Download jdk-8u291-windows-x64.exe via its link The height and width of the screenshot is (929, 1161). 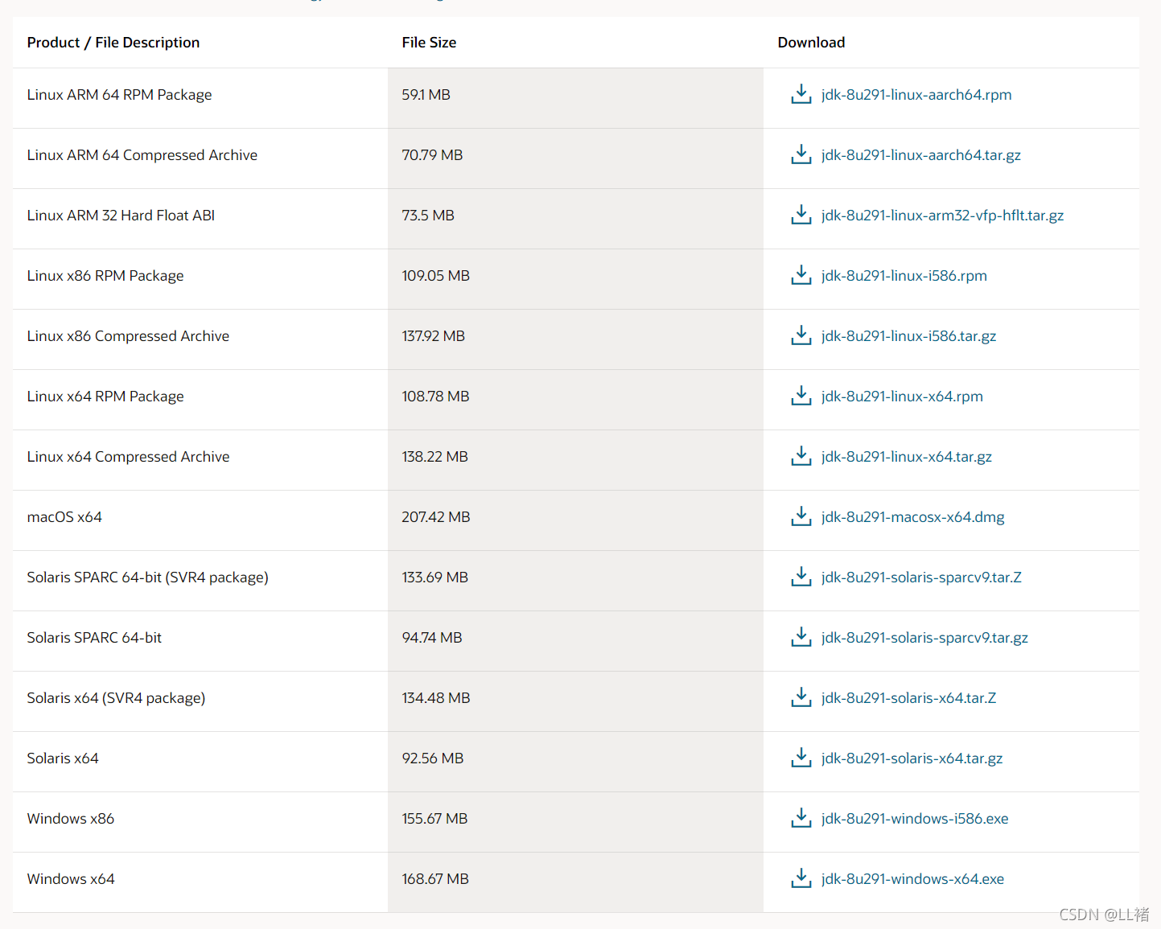[x=912, y=879]
